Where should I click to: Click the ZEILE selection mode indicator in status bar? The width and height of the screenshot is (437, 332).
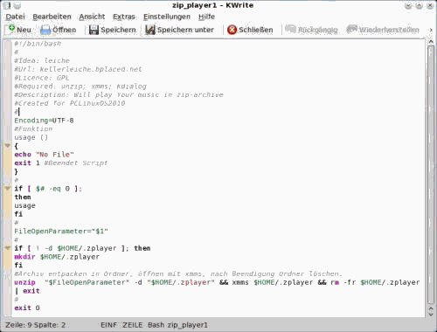coord(133,325)
